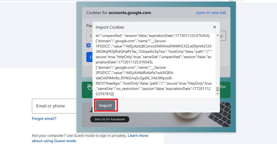This screenshot has height=144, width=277.
Task: Click the 'expirationDate":1772011125.076263' text
Action: pos(179,36)
